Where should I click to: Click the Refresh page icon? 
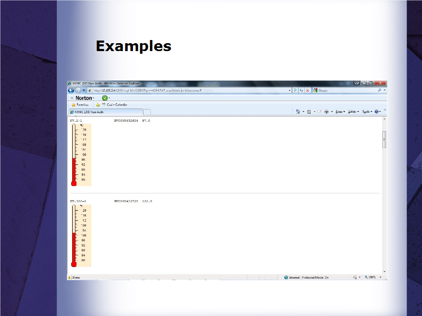[x=301, y=90]
